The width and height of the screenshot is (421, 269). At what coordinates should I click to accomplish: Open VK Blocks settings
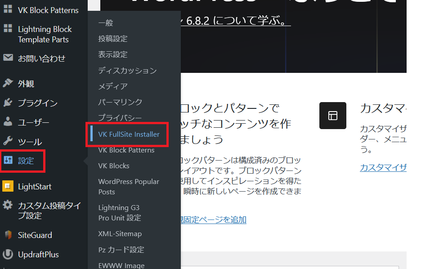click(x=114, y=166)
